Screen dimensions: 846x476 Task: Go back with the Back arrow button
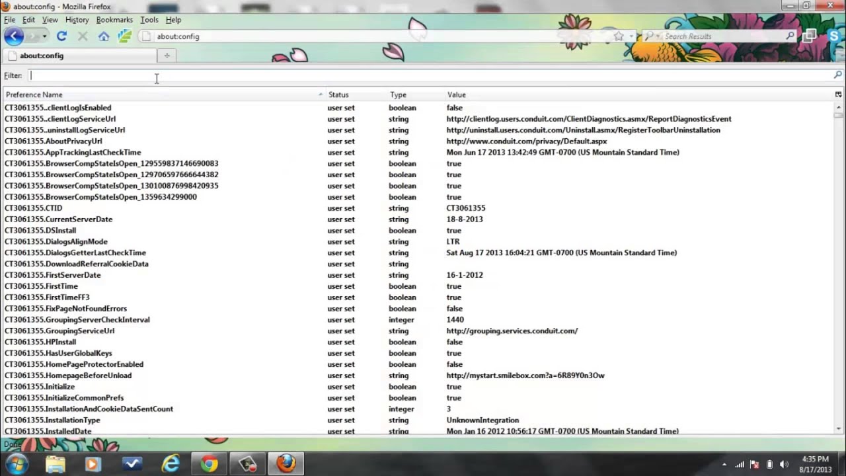pos(14,36)
